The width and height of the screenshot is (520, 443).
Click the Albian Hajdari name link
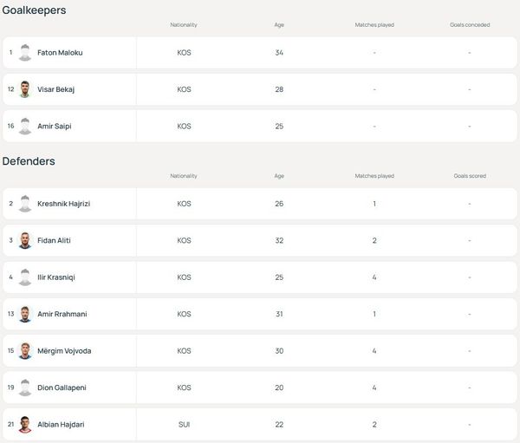pyautogui.click(x=61, y=425)
